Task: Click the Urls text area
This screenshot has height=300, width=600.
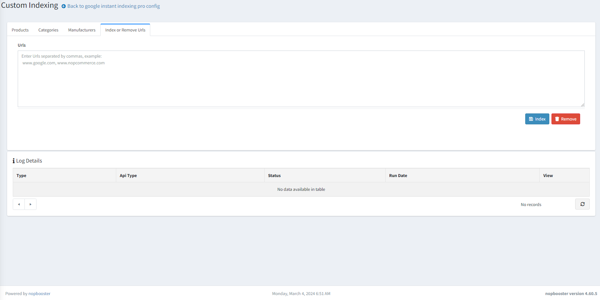Action: click(x=301, y=79)
